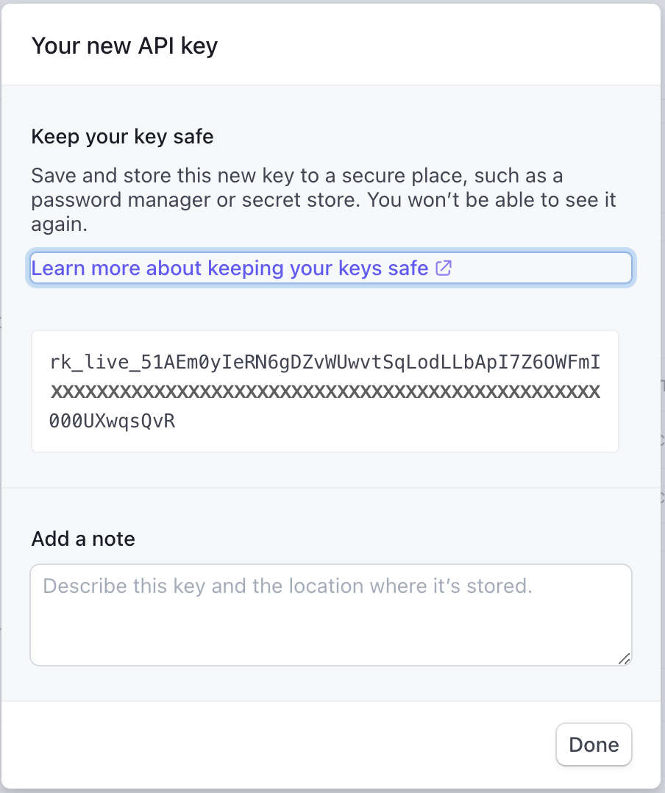This screenshot has width=665, height=793.
Task: Click the 'Add a note' label
Action: coord(83,538)
